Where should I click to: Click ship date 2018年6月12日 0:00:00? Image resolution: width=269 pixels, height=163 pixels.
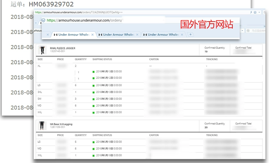coord(109,78)
